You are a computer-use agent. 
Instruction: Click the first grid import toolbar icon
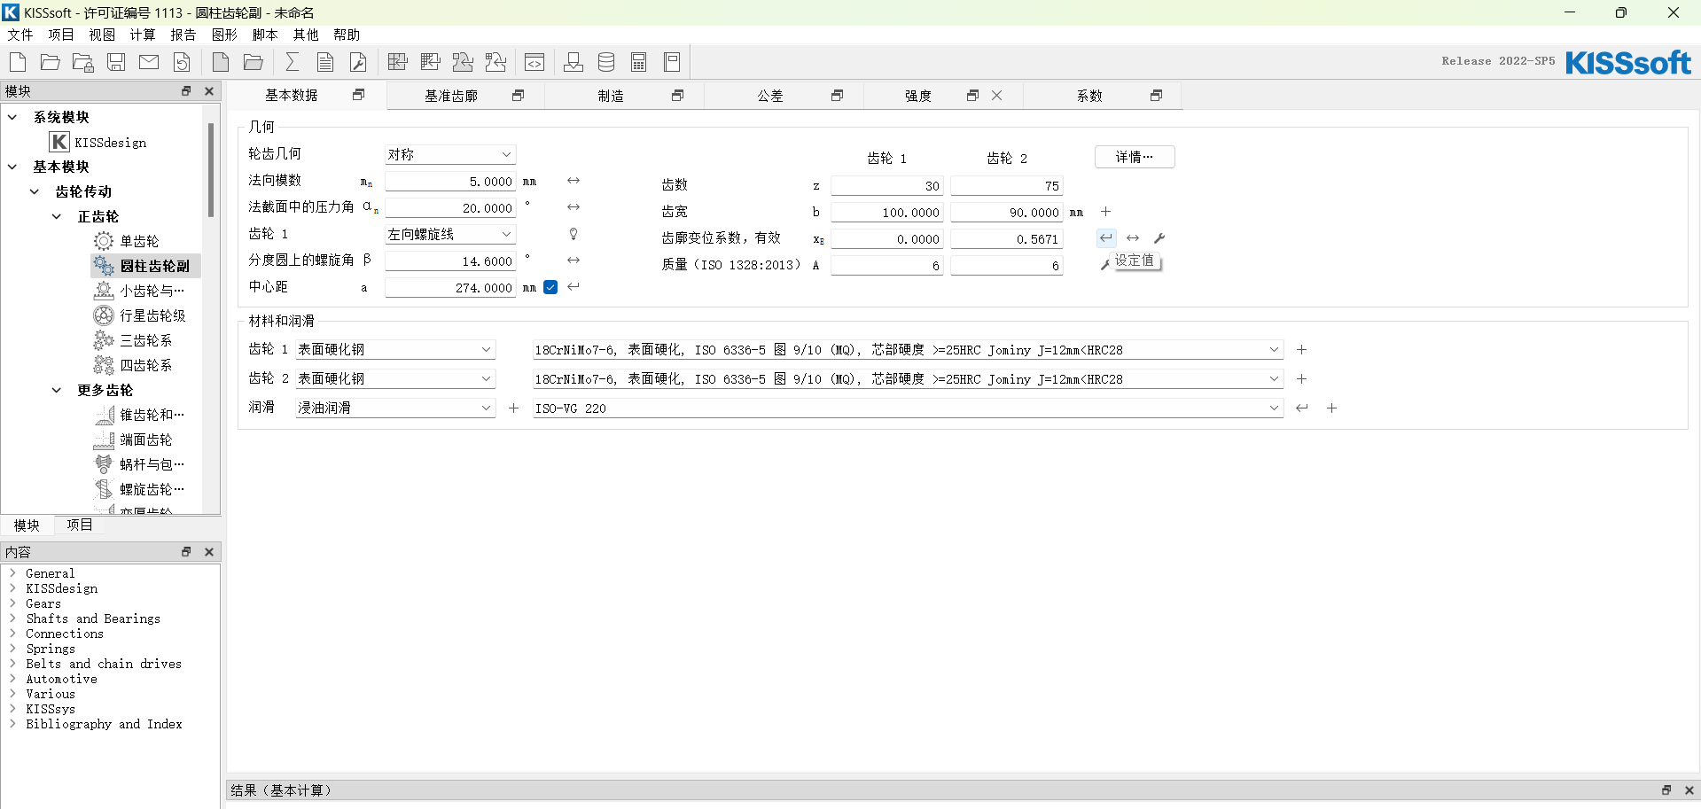pos(398,62)
